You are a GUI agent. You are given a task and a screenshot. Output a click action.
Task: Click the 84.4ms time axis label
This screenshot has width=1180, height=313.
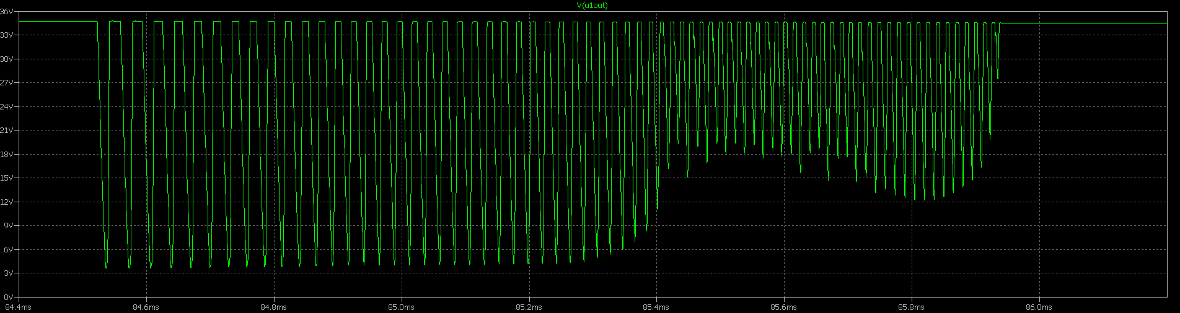[17, 307]
